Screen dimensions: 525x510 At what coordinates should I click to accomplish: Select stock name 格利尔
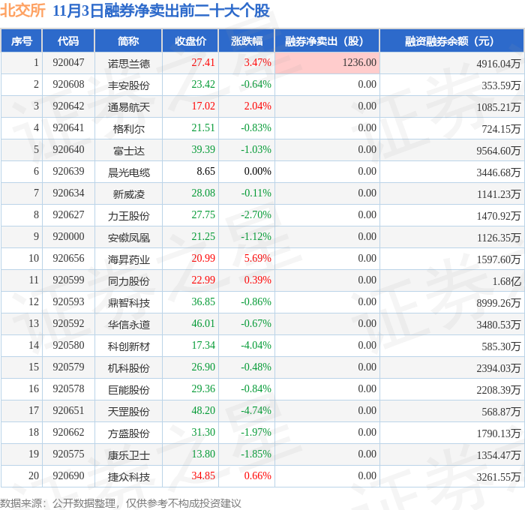pyautogui.click(x=128, y=129)
